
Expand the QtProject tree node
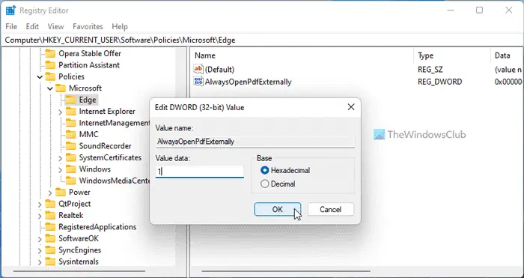click(x=40, y=204)
